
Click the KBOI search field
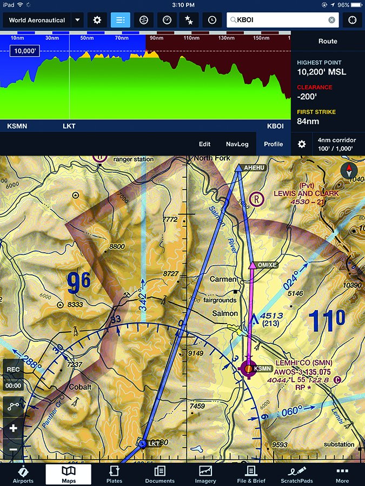278,20
